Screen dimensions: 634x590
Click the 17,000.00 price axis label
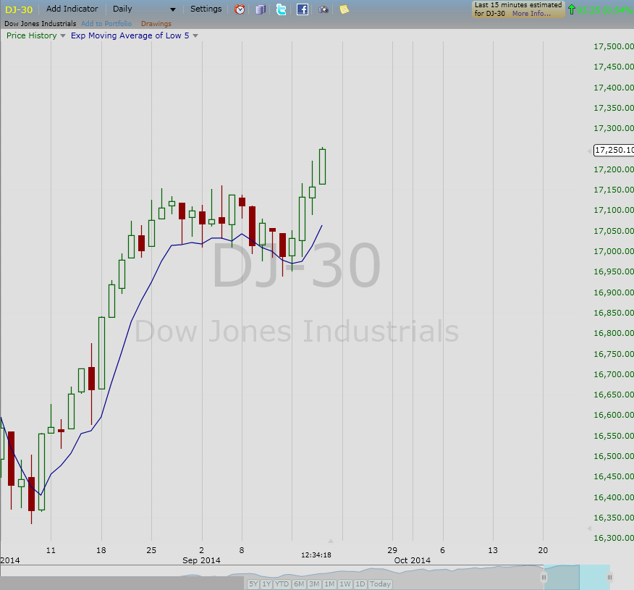[x=614, y=251]
